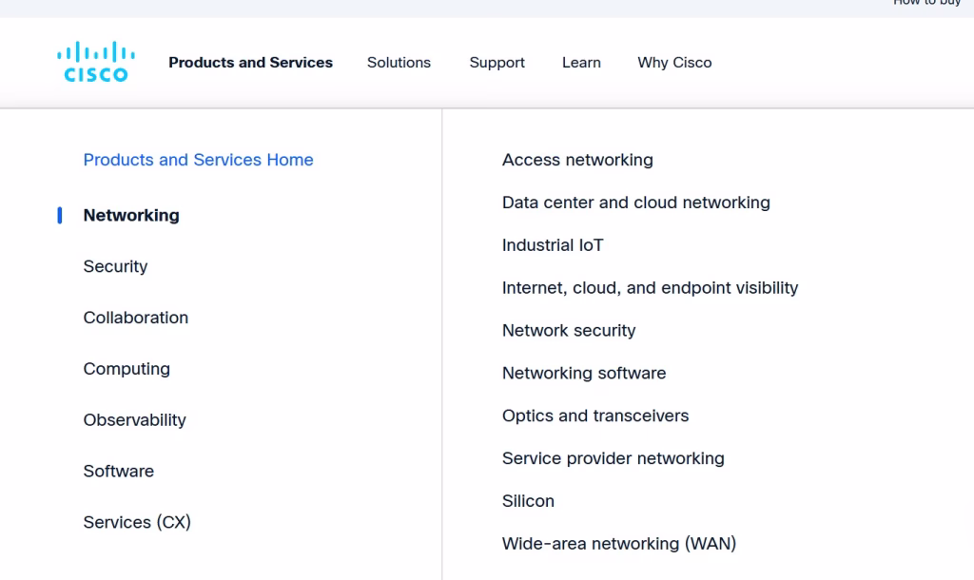Select the Computing category
The width and height of the screenshot is (974, 580).
(x=127, y=369)
